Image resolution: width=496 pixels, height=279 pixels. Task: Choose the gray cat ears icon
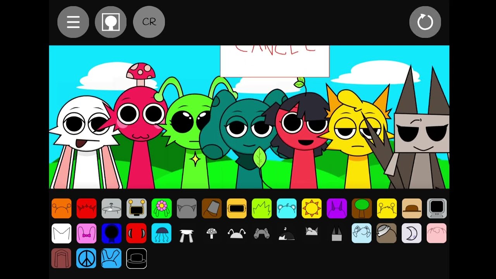[x=187, y=208]
